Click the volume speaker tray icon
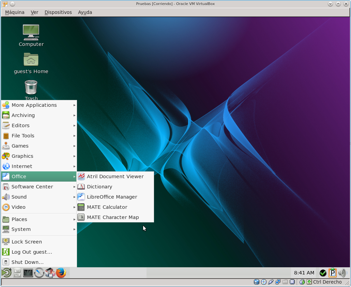This screenshot has height=287, width=351. click(x=342, y=273)
